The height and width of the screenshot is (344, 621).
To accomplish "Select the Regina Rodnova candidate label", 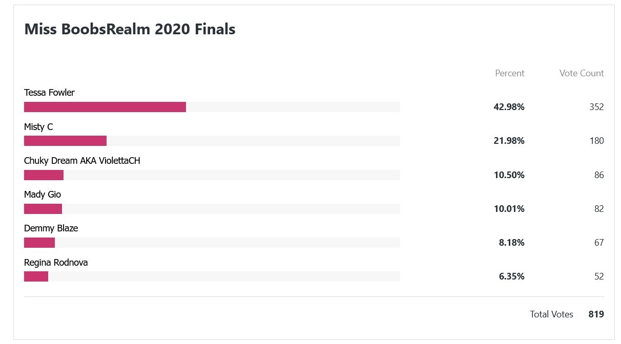I will (56, 263).
